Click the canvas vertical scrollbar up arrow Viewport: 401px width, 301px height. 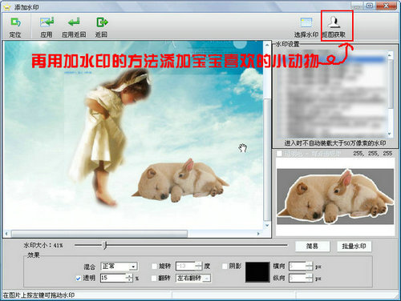point(267,45)
